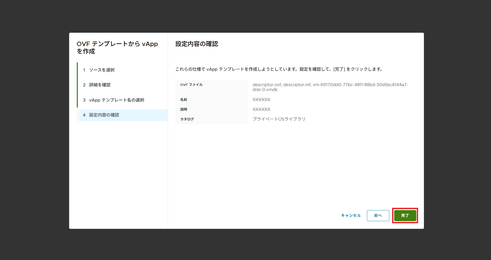This screenshot has height=260, width=491.
Task: Click the green 完了 button
Action: 405,216
